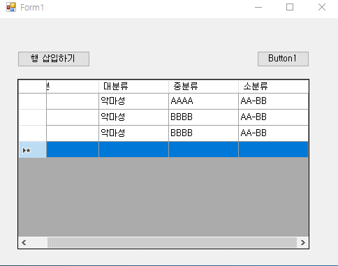
Task: Click AA-BB in the AAAA row
Action: [x=273, y=101]
